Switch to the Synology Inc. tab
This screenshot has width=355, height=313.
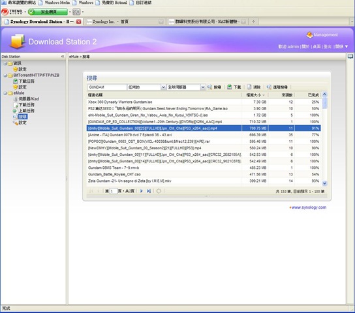point(124,22)
